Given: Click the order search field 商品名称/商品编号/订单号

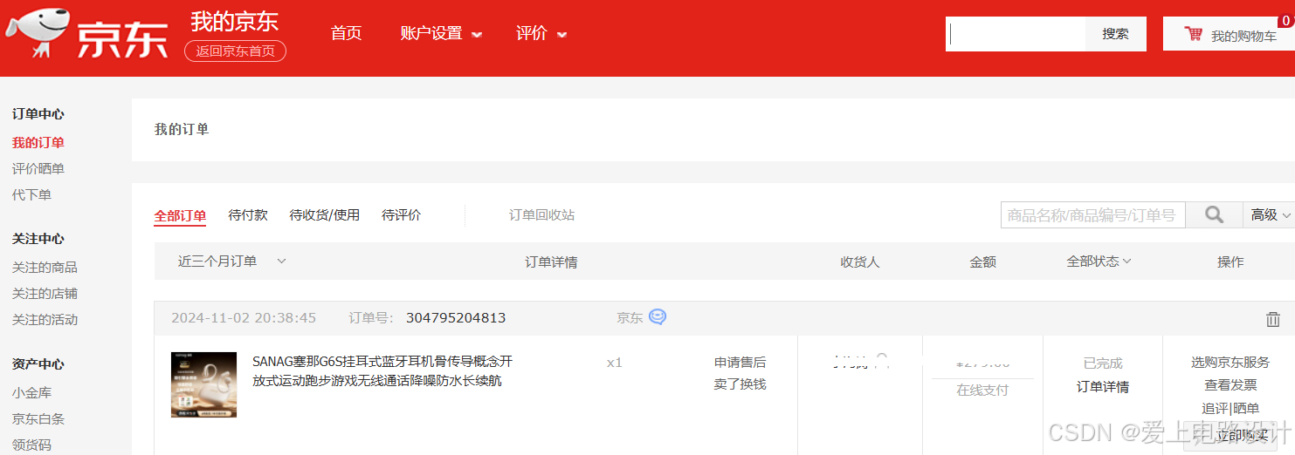Looking at the screenshot, I should 1093,214.
